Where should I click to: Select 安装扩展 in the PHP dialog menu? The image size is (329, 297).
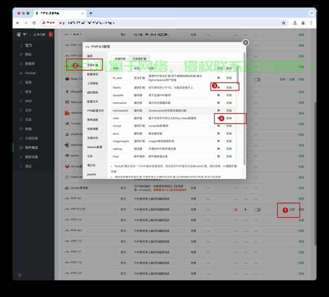pyautogui.click(x=92, y=65)
